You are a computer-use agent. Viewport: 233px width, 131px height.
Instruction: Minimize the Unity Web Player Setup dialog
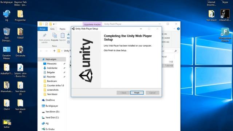pyautogui.click(x=141, y=29)
